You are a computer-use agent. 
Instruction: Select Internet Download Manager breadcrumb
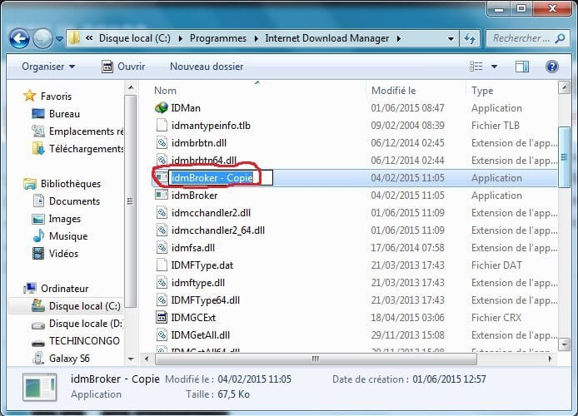327,38
